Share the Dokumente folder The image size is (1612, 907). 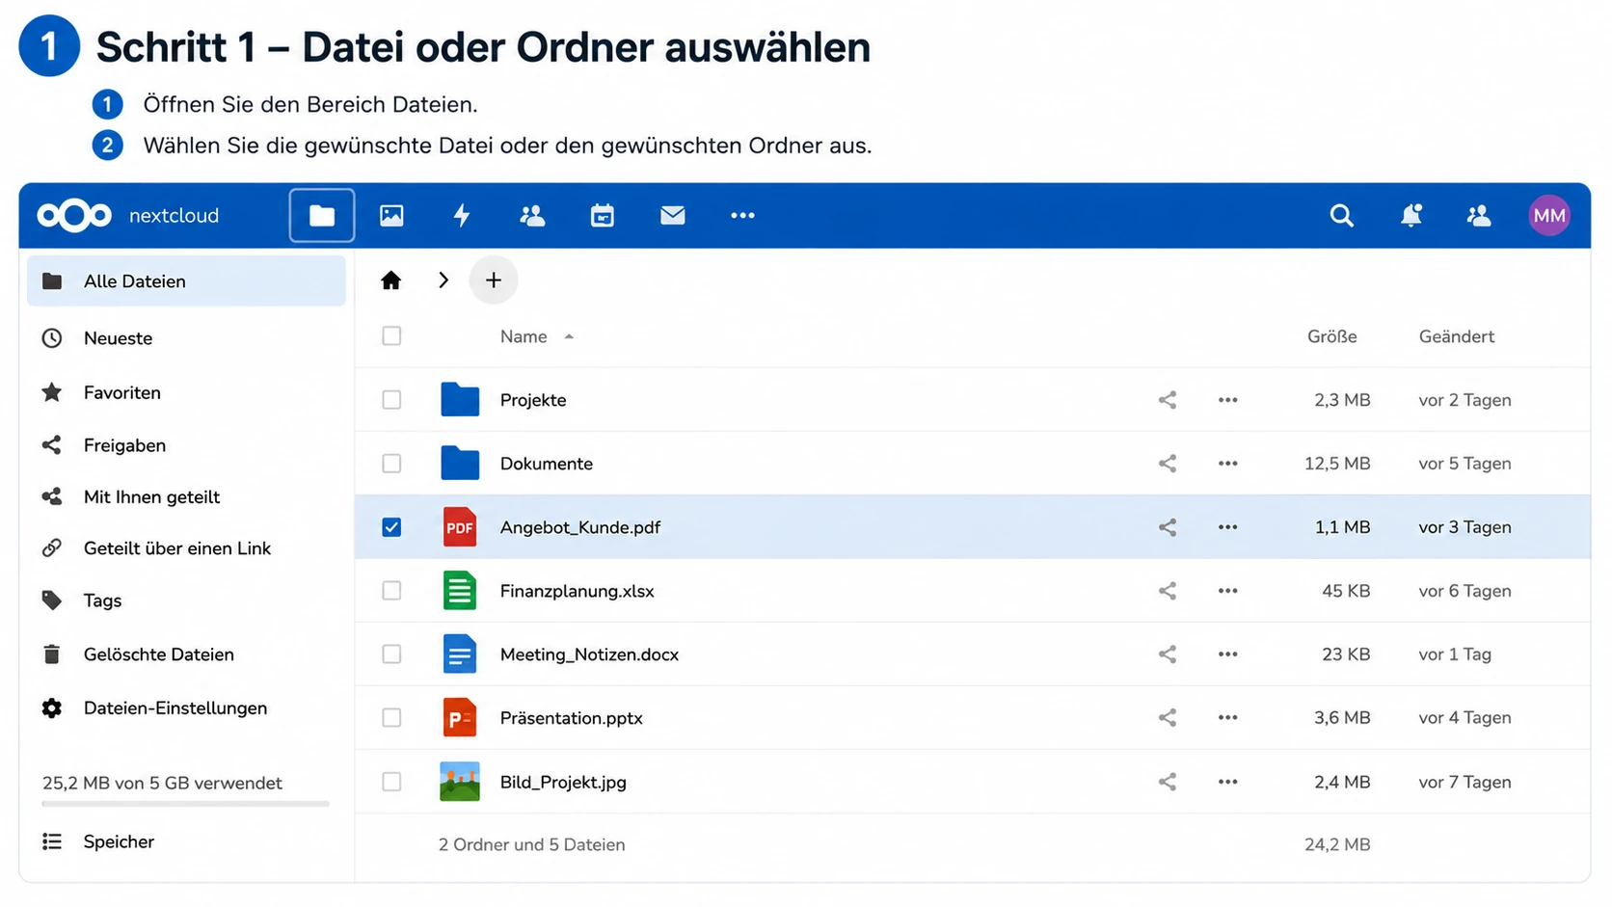(1168, 464)
